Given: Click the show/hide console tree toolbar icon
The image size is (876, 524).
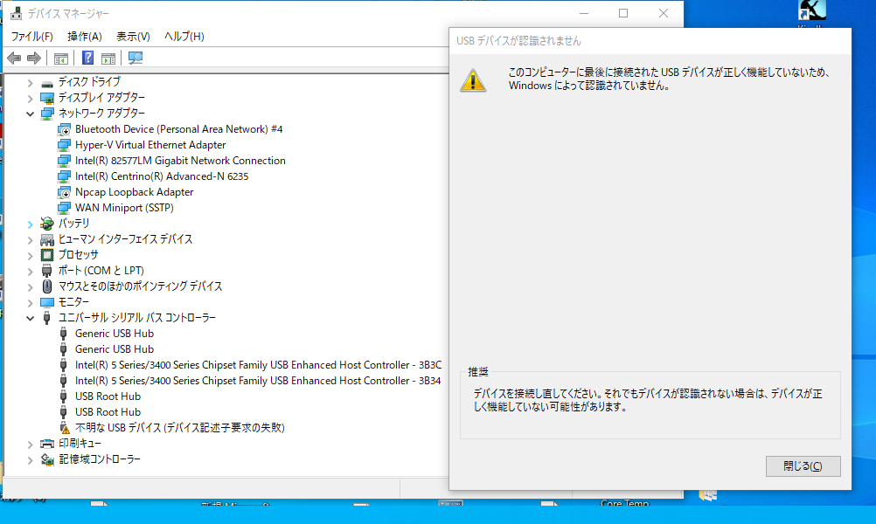Looking at the screenshot, I should tap(61, 58).
